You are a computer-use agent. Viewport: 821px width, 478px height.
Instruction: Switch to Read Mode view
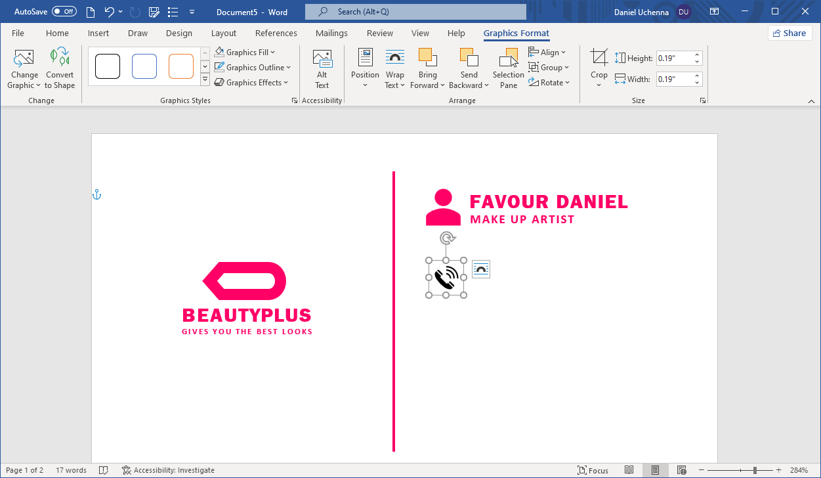pyautogui.click(x=629, y=470)
